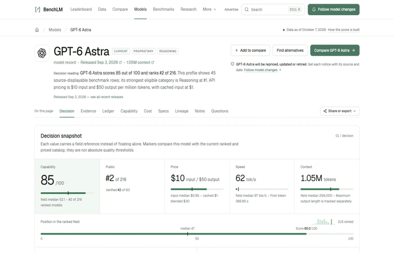The height and width of the screenshot is (253, 394).
Task: Click the Ctrl K shortcut hint
Action: coord(295,10)
